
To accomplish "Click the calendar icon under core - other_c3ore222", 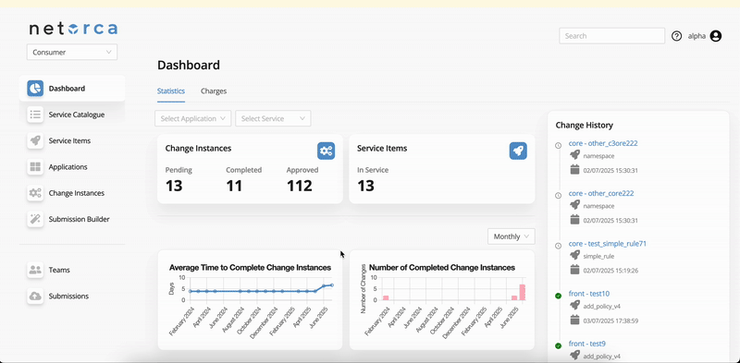I will tap(574, 170).
